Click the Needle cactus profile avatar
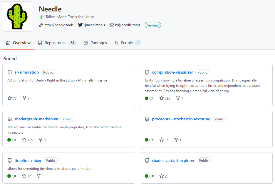Viewport: 275px width, 186px height. pos(17,16)
